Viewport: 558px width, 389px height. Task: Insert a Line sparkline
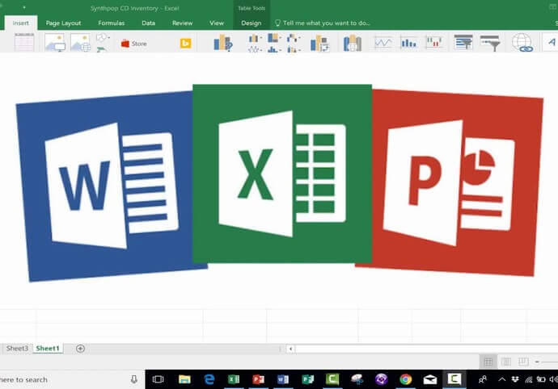(x=383, y=43)
